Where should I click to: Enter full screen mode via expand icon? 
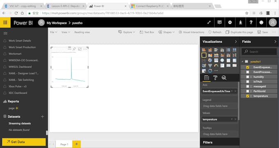[x=209, y=22]
